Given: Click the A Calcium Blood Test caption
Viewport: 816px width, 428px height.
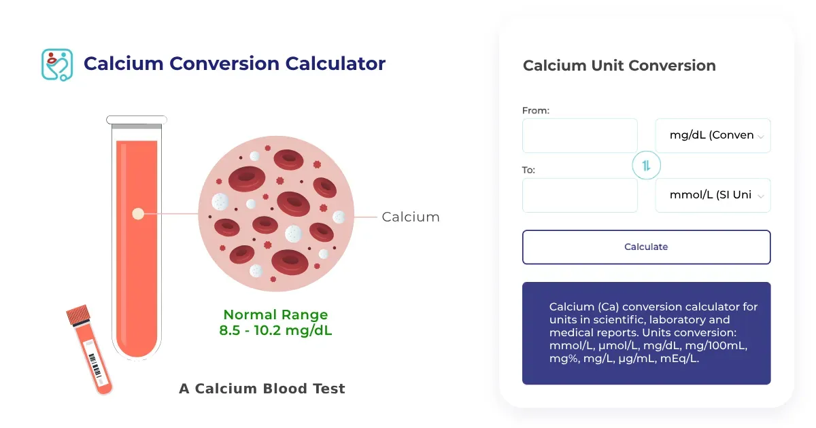Looking at the screenshot, I should tap(262, 389).
